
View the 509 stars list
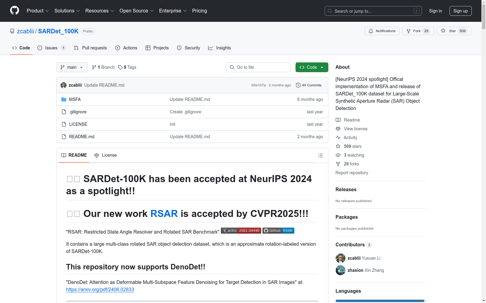[352, 146]
